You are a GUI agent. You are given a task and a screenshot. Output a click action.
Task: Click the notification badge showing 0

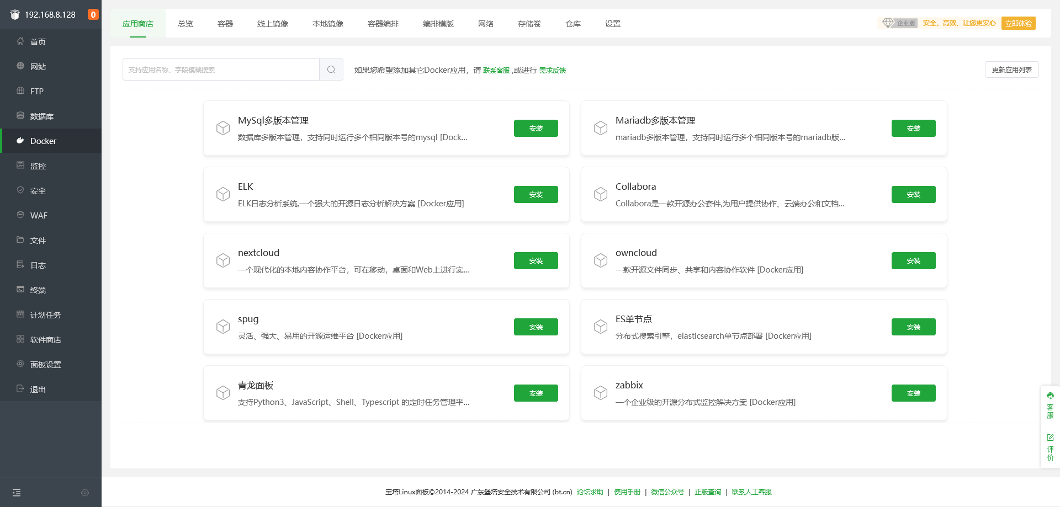(93, 14)
